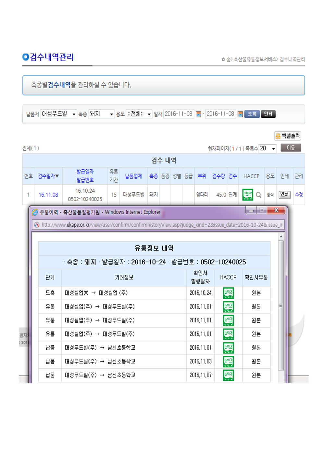Click the start date field 2016-11-08
Viewport: 322px width, 455px height.
click(x=179, y=114)
